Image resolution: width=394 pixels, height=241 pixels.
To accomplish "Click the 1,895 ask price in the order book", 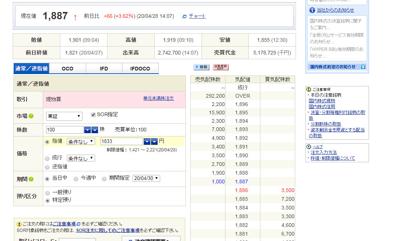I will (x=241, y=113).
